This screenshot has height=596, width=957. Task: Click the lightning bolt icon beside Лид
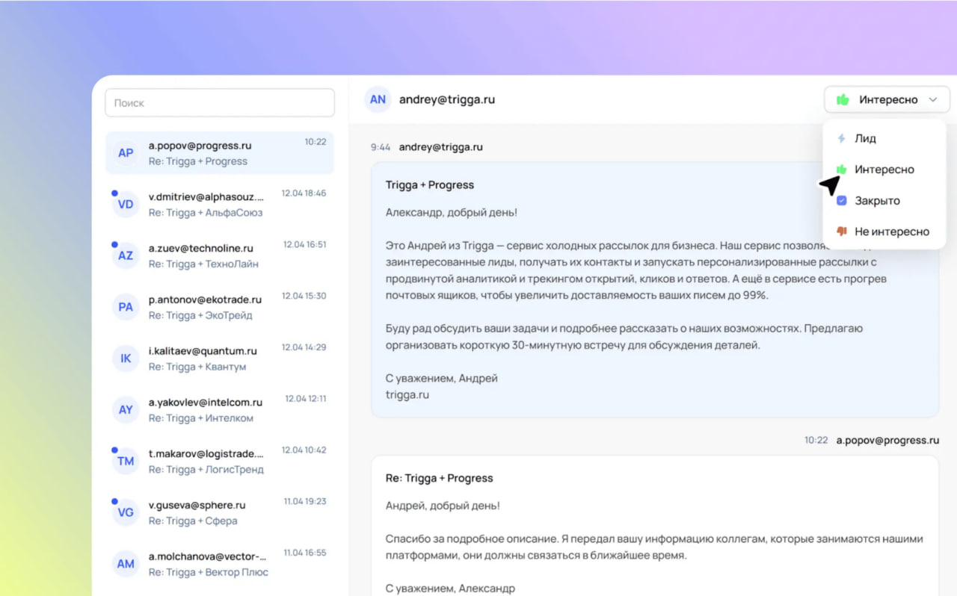(842, 139)
